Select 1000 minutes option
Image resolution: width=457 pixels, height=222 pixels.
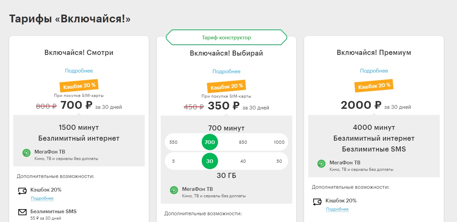[x=279, y=142]
